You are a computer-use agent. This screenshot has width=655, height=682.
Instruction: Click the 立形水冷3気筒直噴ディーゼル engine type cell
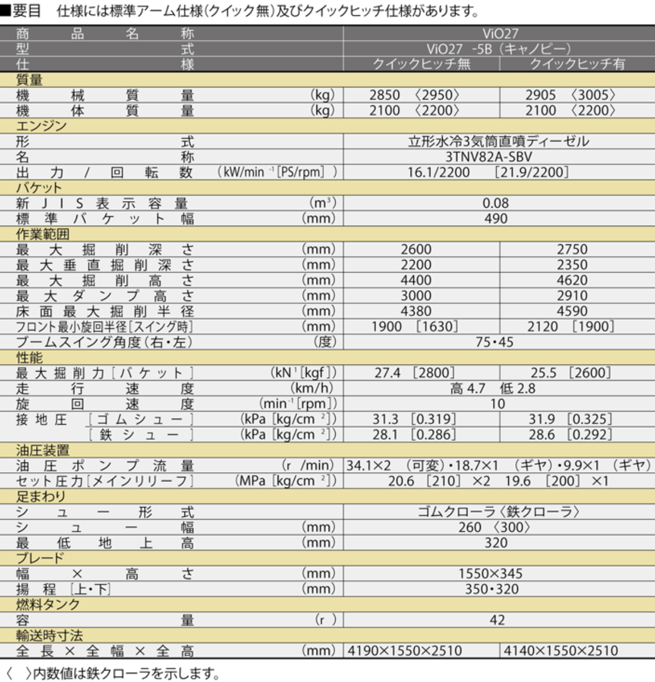[498, 142]
